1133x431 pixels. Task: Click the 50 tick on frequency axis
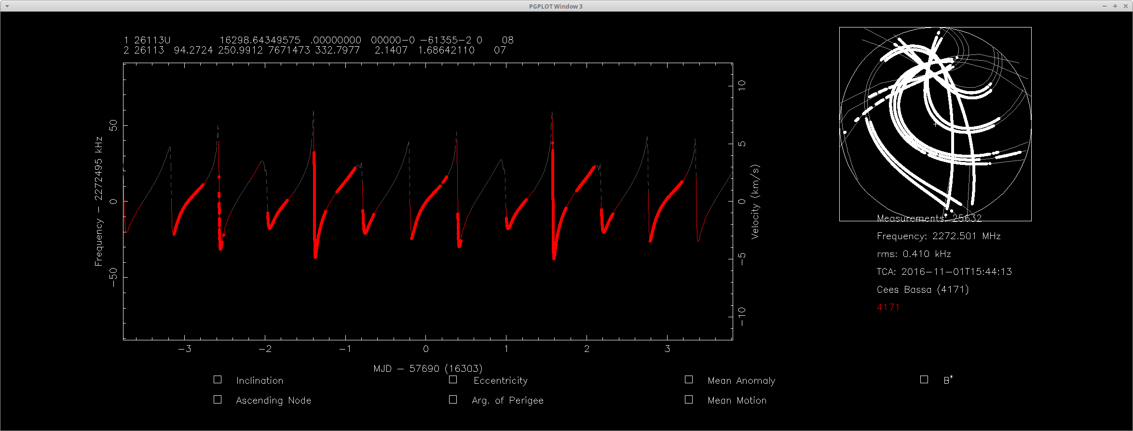tap(113, 125)
